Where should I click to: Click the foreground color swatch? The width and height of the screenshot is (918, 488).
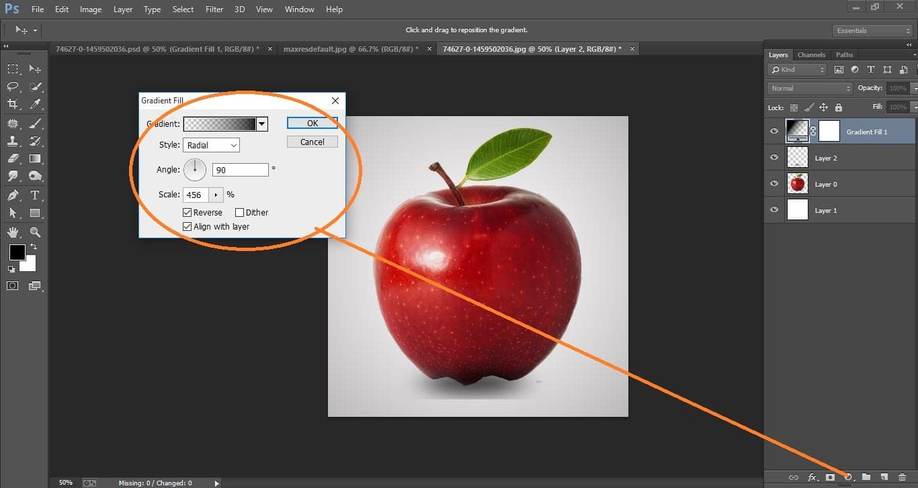pos(17,253)
